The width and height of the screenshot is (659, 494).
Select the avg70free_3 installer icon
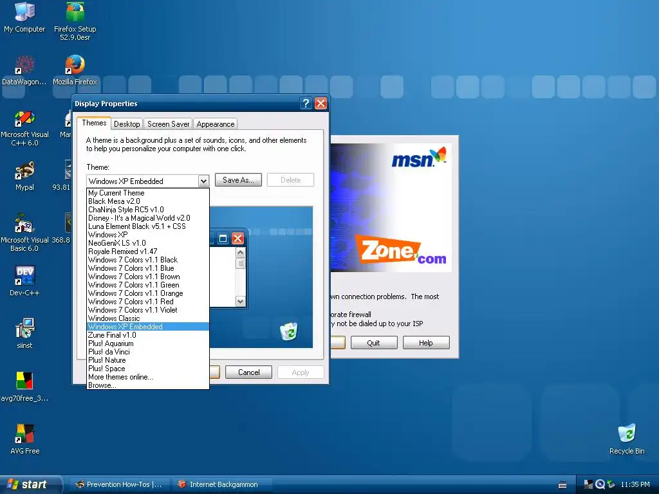[x=24, y=387]
